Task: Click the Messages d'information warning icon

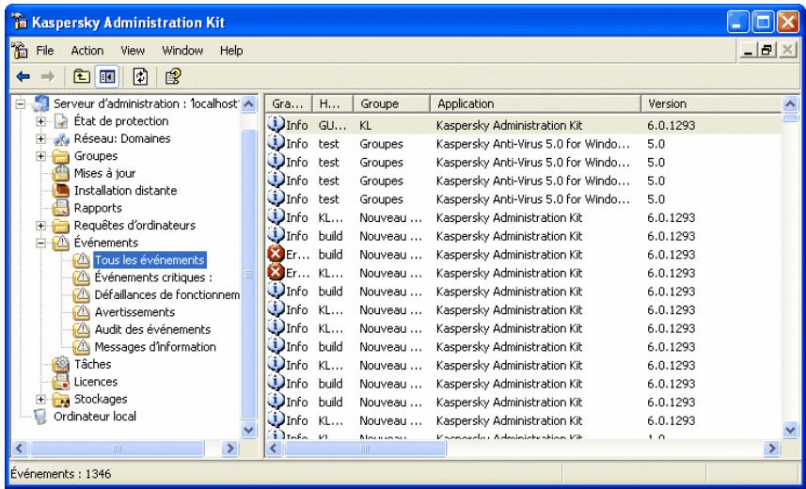Action: (81, 347)
